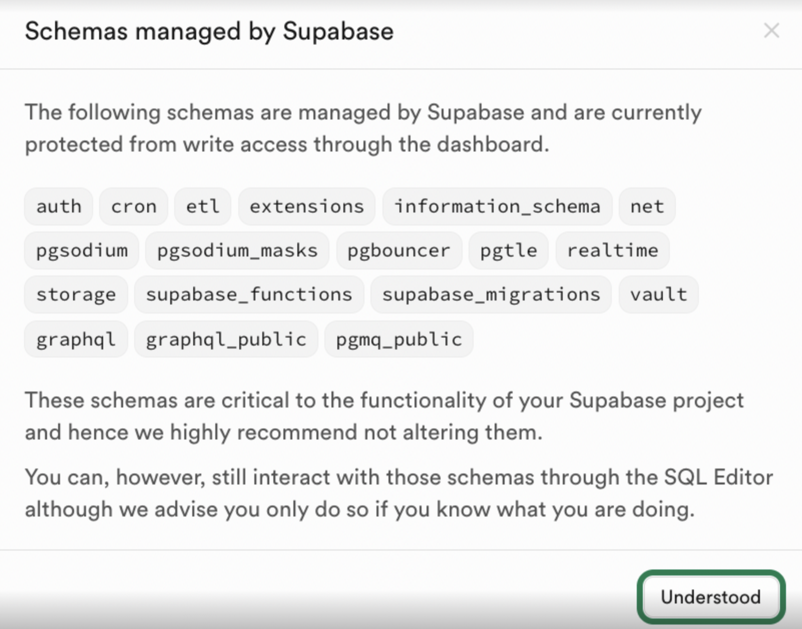Close the schemas dialog with X
This screenshot has height=629, width=802.
pos(771,31)
